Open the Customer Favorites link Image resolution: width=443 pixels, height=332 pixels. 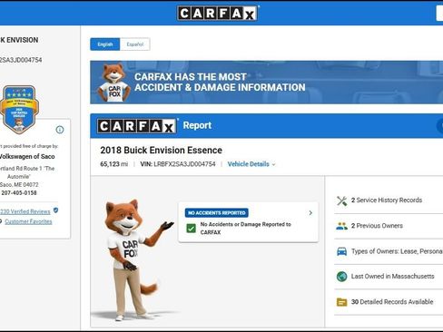pos(28,221)
